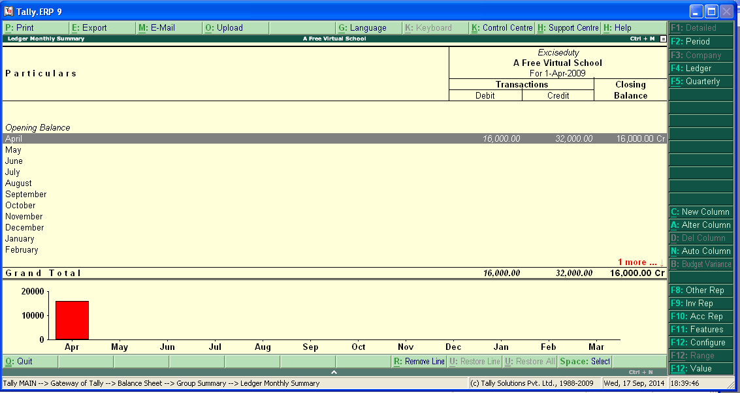
Task: Open the K: Control Centre
Action: click(x=502, y=28)
